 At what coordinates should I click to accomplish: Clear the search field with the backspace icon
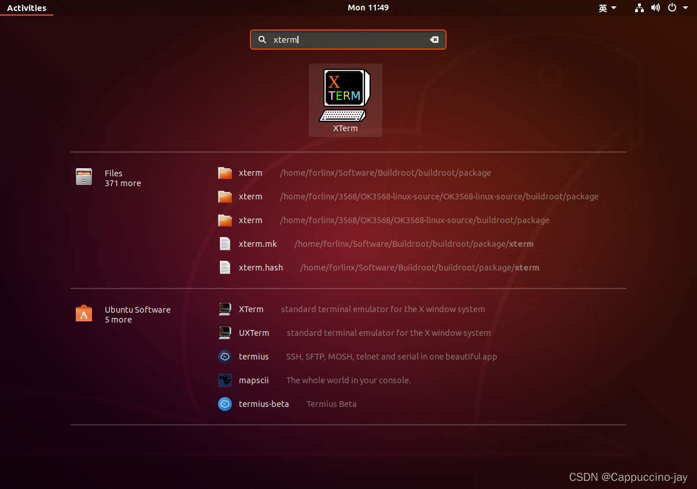click(434, 39)
